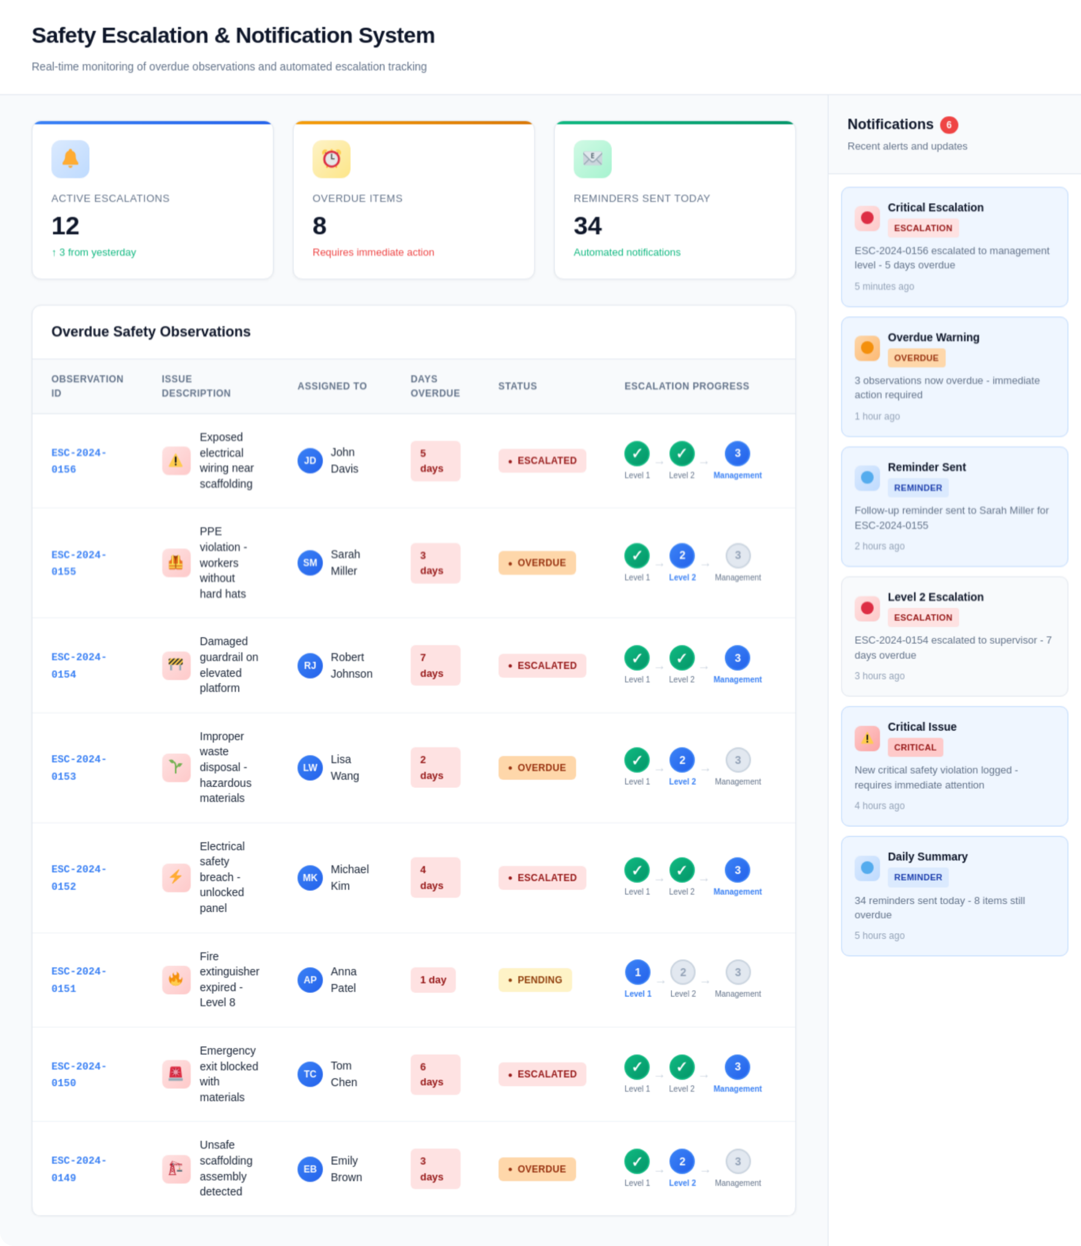Click the envelope Reminders Sent Today icon

[x=592, y=159]
